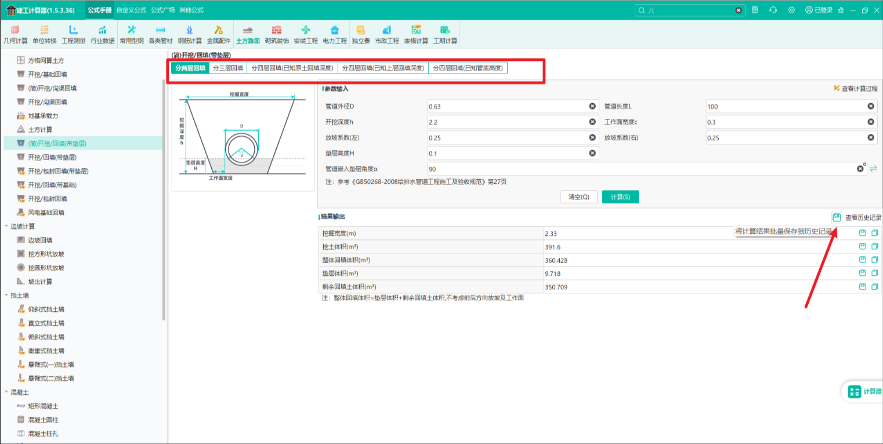Screen dimensions: 883x444
Task: Switch to the 自定义公式 top tab
Action: coord(131,10)
